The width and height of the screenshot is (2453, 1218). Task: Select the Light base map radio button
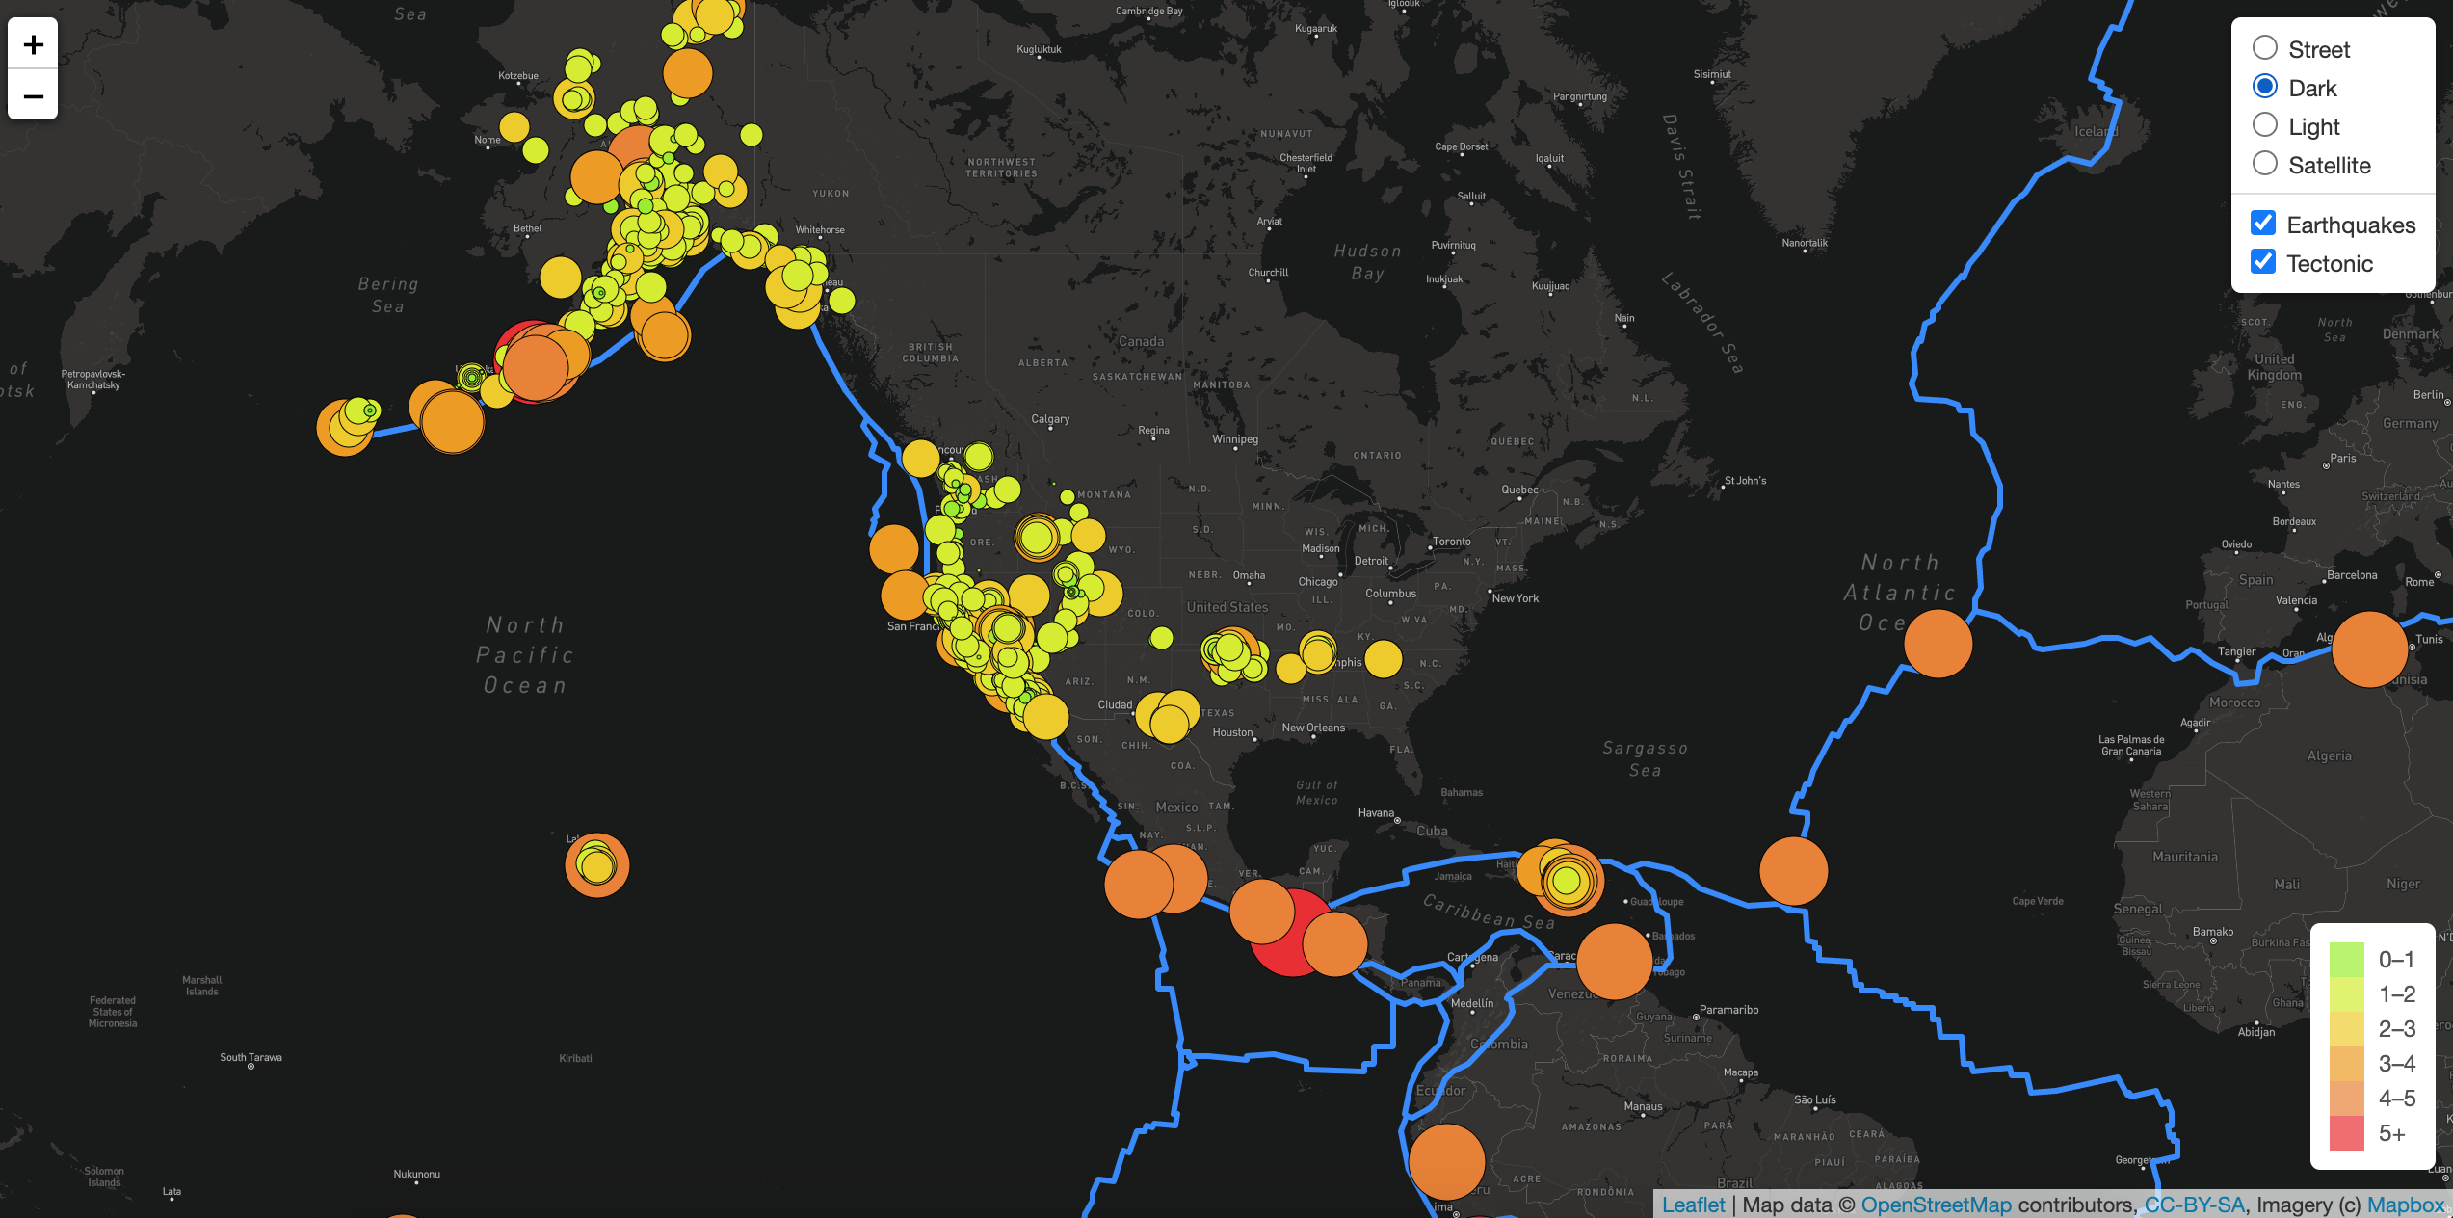[x=2264, y=125]
